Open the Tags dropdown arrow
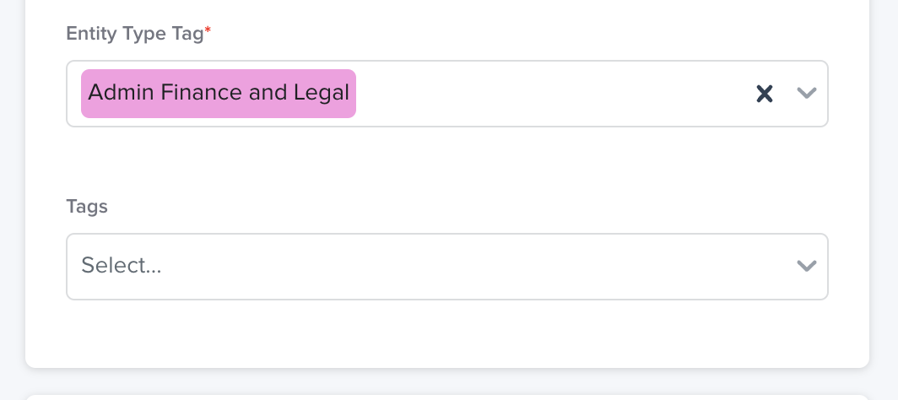 pyautogui.click(x=807, y=267)
